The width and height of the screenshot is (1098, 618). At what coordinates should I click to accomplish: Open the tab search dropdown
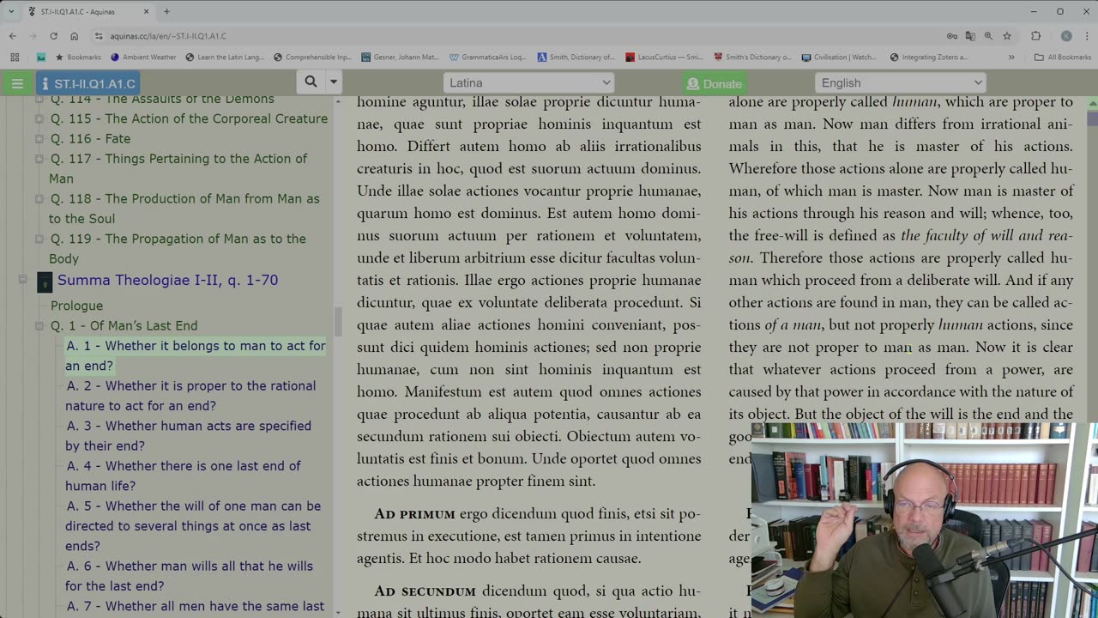coord(11,11)
